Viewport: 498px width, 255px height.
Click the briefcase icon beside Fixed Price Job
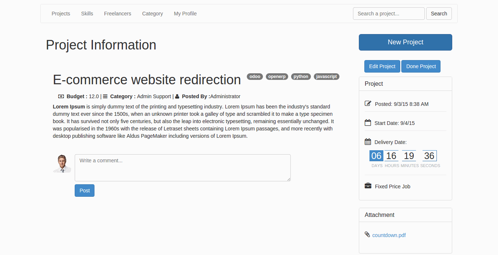[x=368, y=186]
